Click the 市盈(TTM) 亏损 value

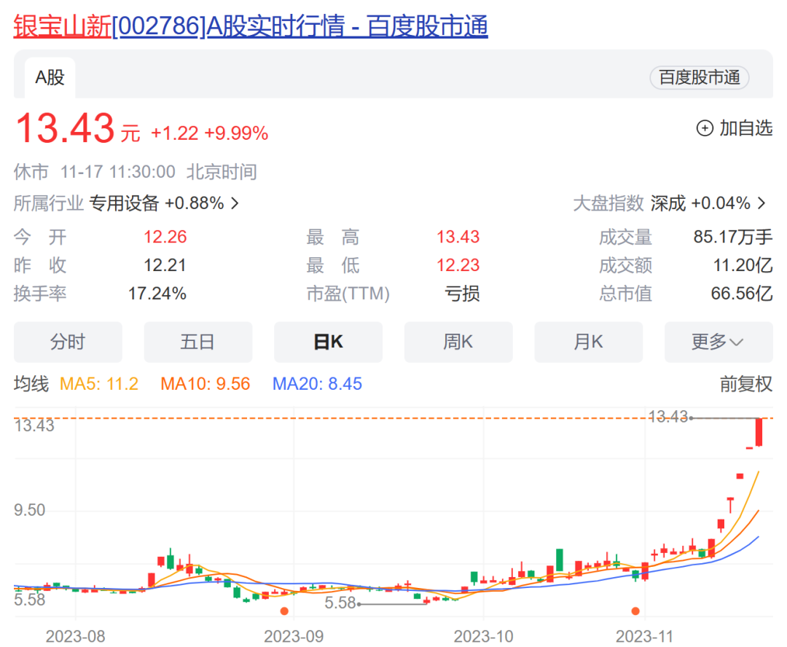pyautogui.click(x=462, y=294)
